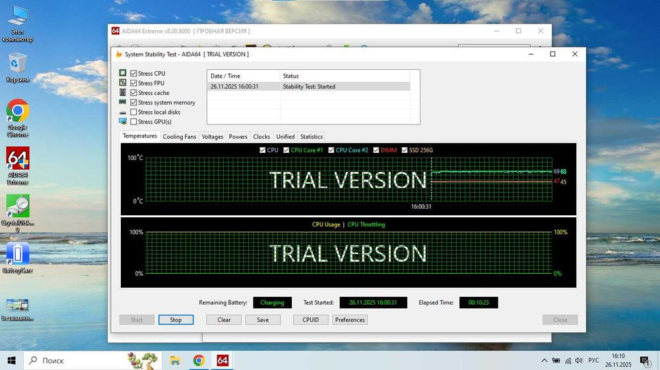Switch to the Clocks tab
Image resolution: width=660 pixels, height=370 pixels.
click(x=261, y=136)
